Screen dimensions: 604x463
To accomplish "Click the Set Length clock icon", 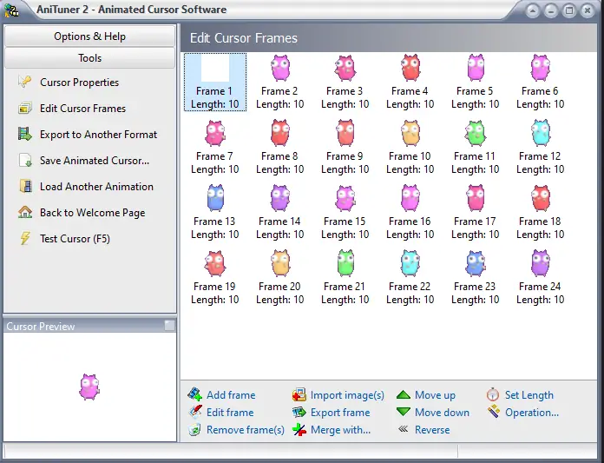I will coord(493,394).
